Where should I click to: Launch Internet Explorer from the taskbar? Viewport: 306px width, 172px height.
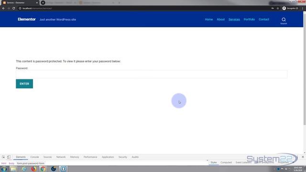pos(24,169)
